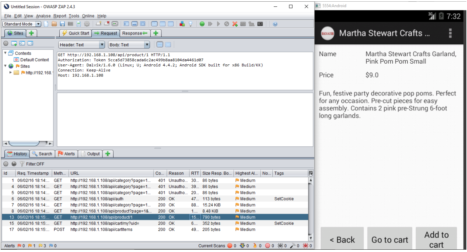Switch to the Response tab
Viewport: 467px width, 252px height.
(x=135, y=33)
